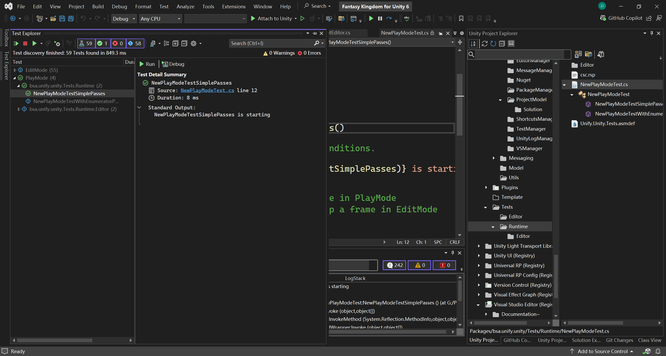The width and height of the screenshot is (666, 356).
Task: Click the red stop/cancel test run icon
Action: tap(25, 43)
